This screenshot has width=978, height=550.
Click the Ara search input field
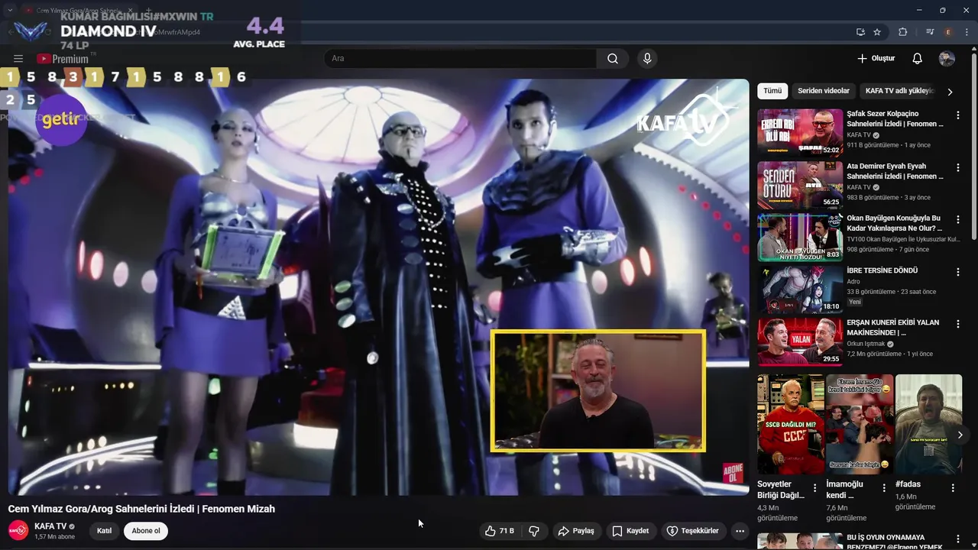click(x=461, y=59)
